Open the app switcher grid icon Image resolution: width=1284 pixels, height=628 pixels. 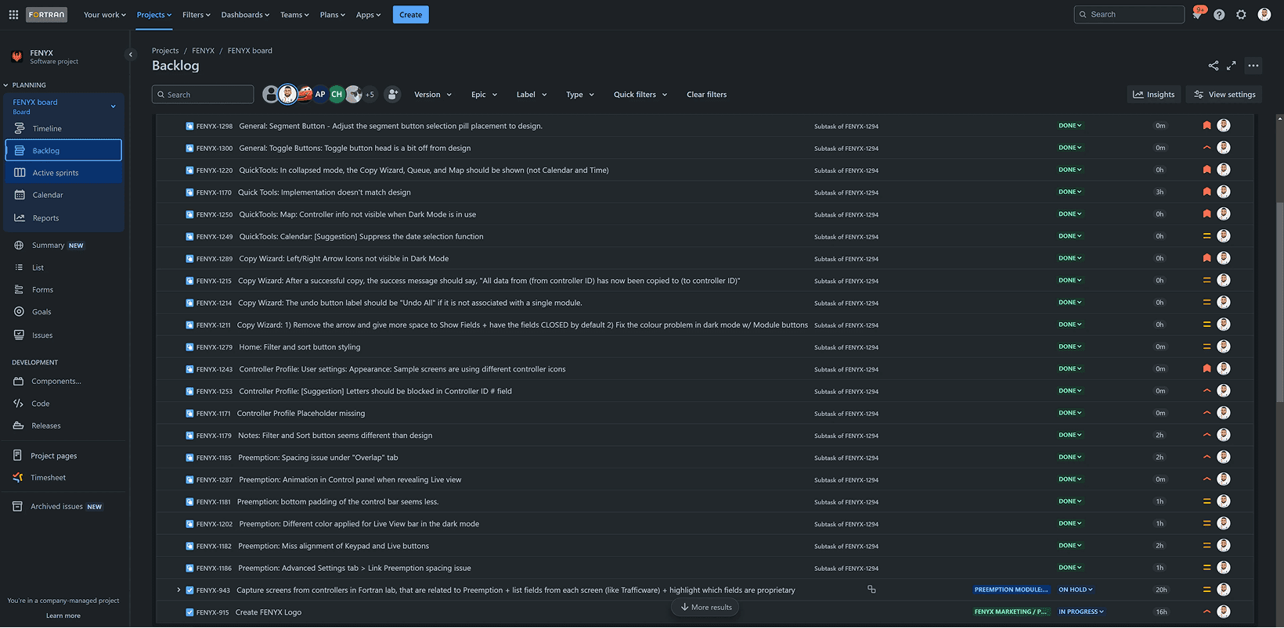[x=13, y=15]
